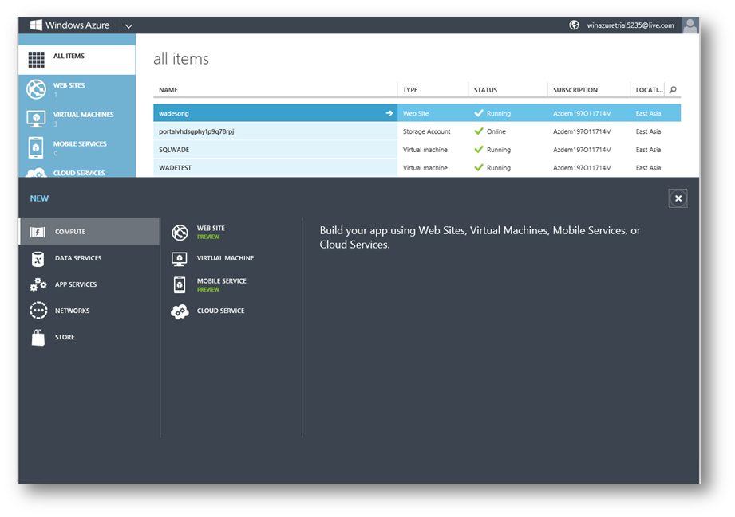Click the NEW panel title
Image resolution: width=735 pixels, height=517 pixels.
pyautogui.click(x=39, y=198)
